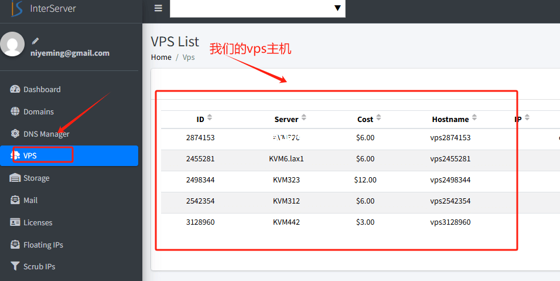Viewport: 560px width, 281px height.
Task: Click the Server column header text
Action: (x=286, y=120)
